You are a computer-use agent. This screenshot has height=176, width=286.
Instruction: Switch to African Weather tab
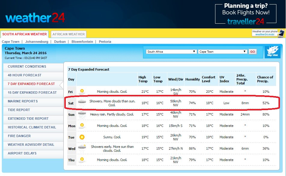pyautogui.click(x=68, y=34)
